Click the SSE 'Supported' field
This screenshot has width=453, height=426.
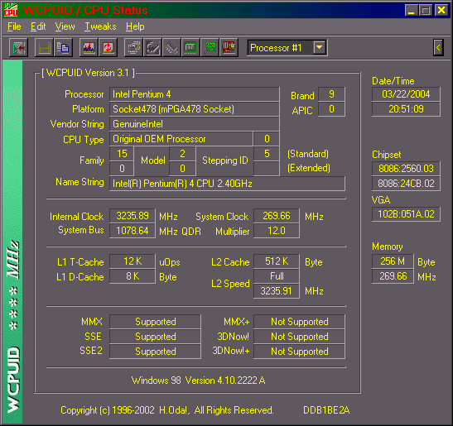pyautogui.click(x=155, y=337)
